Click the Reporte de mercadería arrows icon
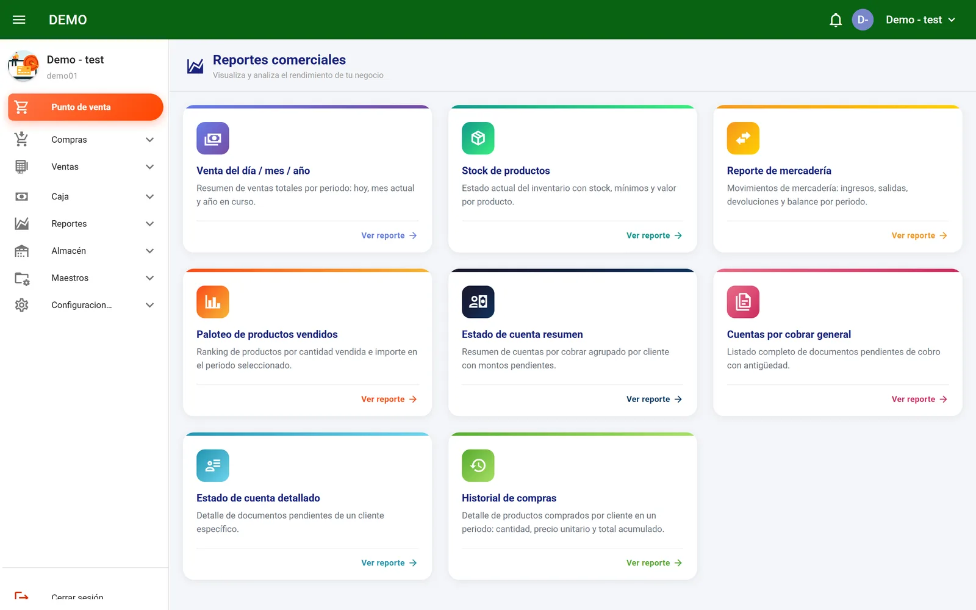The image size is (976, 610). [x=743, y=138]
